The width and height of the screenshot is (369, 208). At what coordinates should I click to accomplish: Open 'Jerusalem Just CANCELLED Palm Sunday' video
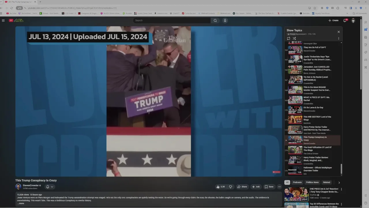pyautogui.click(x=312, y=70)
